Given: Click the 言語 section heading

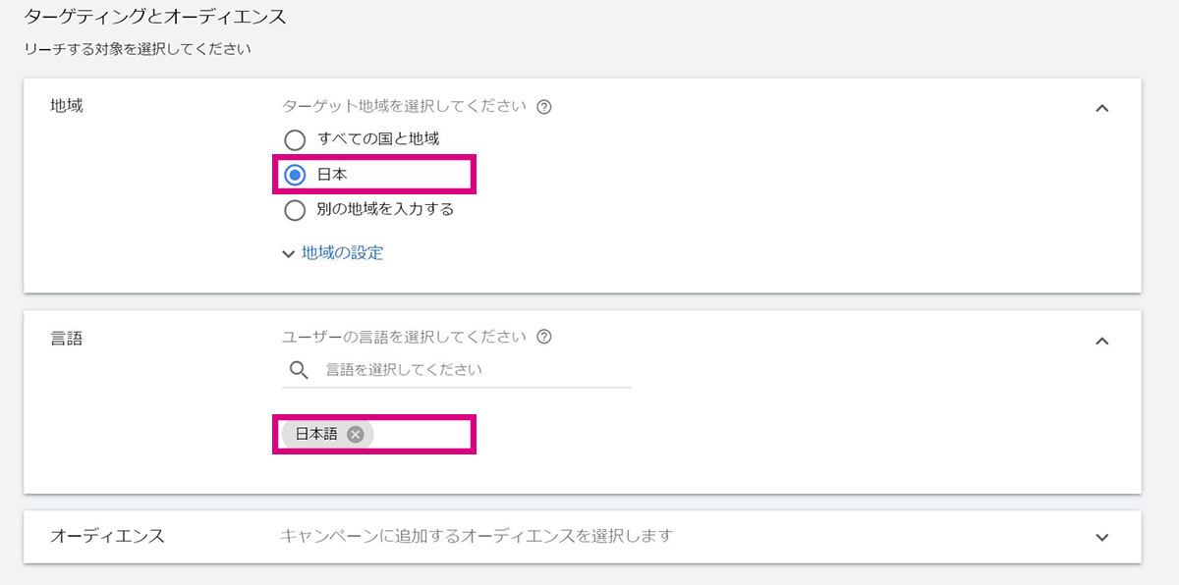Looking at the screenshot, I should (x=67, y=339).
